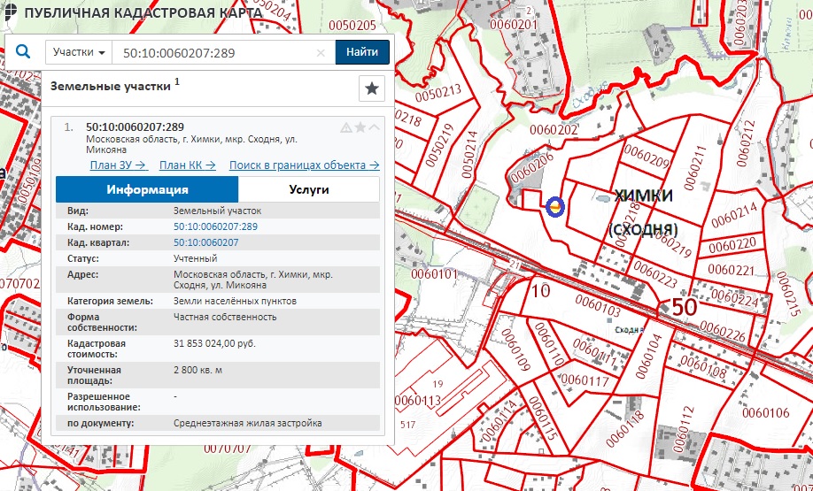This screenshot has height=491, width=813.
Task: Open the favorites star button
Action: click(371, 88)
